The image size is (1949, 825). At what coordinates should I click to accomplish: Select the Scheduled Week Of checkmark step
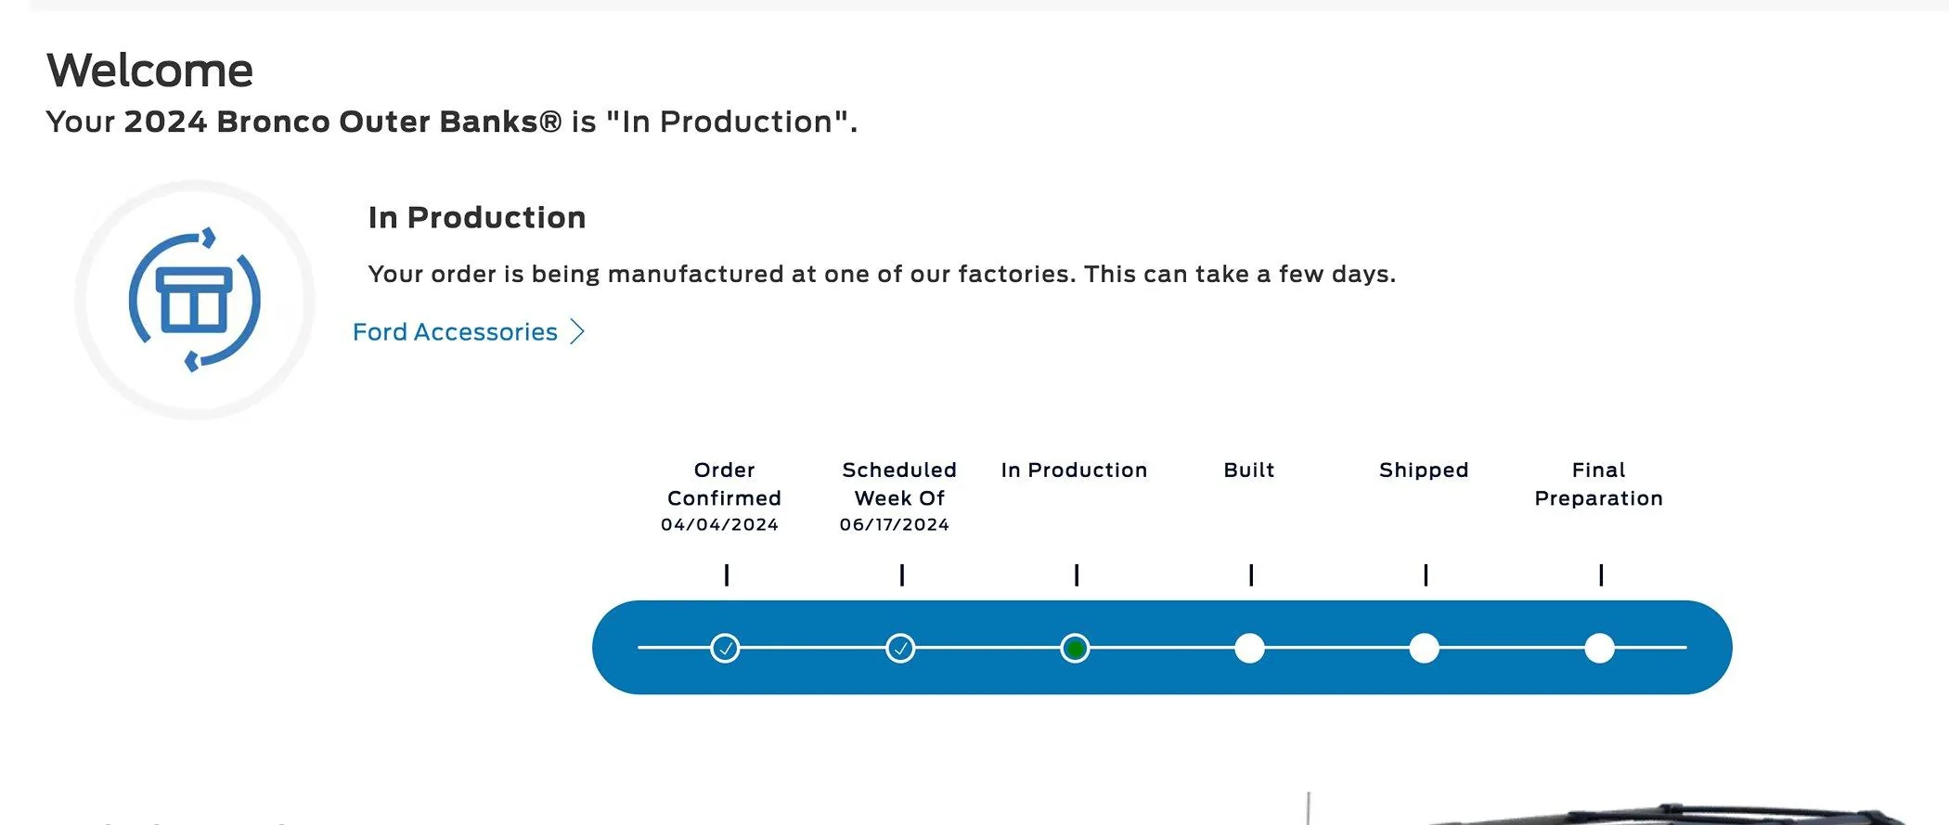[x=900, y=648]
